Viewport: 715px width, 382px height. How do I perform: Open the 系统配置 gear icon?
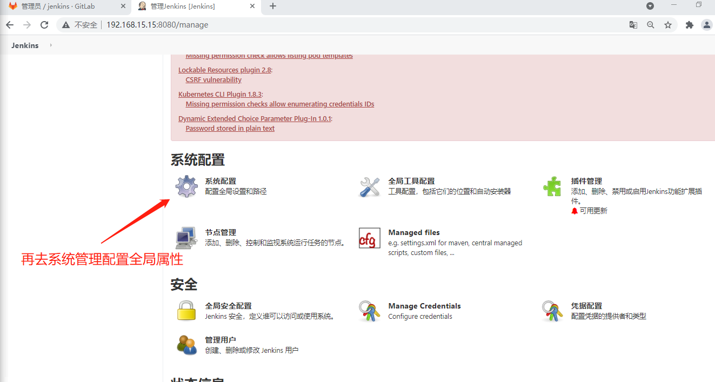(186, 186)
